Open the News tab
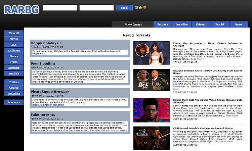Screen dimensions: 252x151 (239, 24)
